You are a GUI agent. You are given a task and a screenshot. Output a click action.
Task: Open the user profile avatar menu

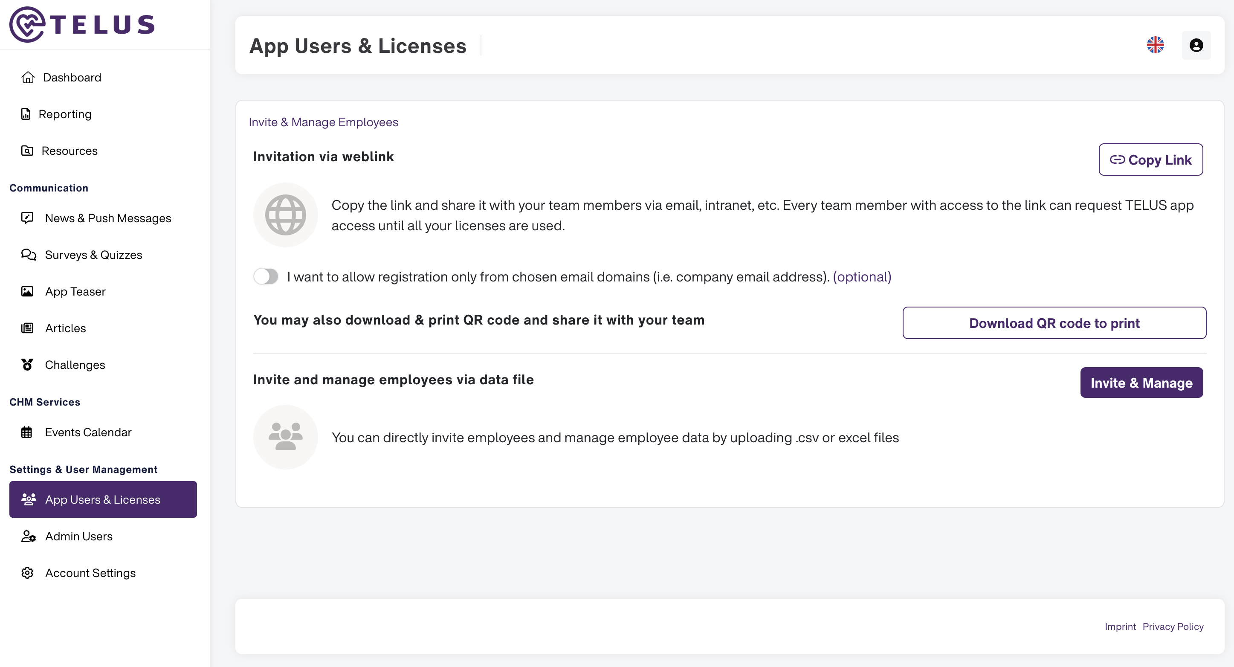point(1196,45)
